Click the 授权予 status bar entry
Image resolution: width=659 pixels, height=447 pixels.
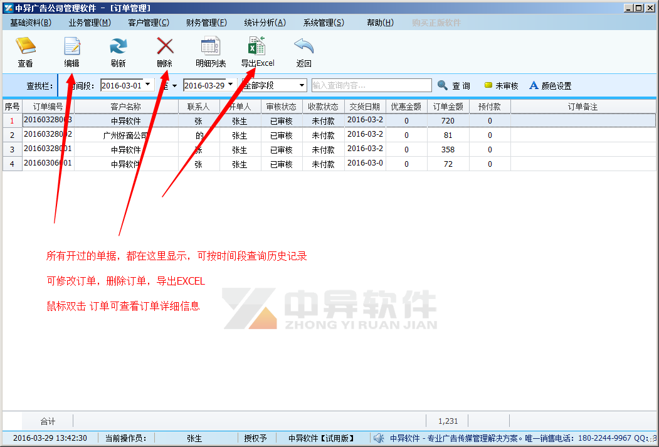pos(255,438)
